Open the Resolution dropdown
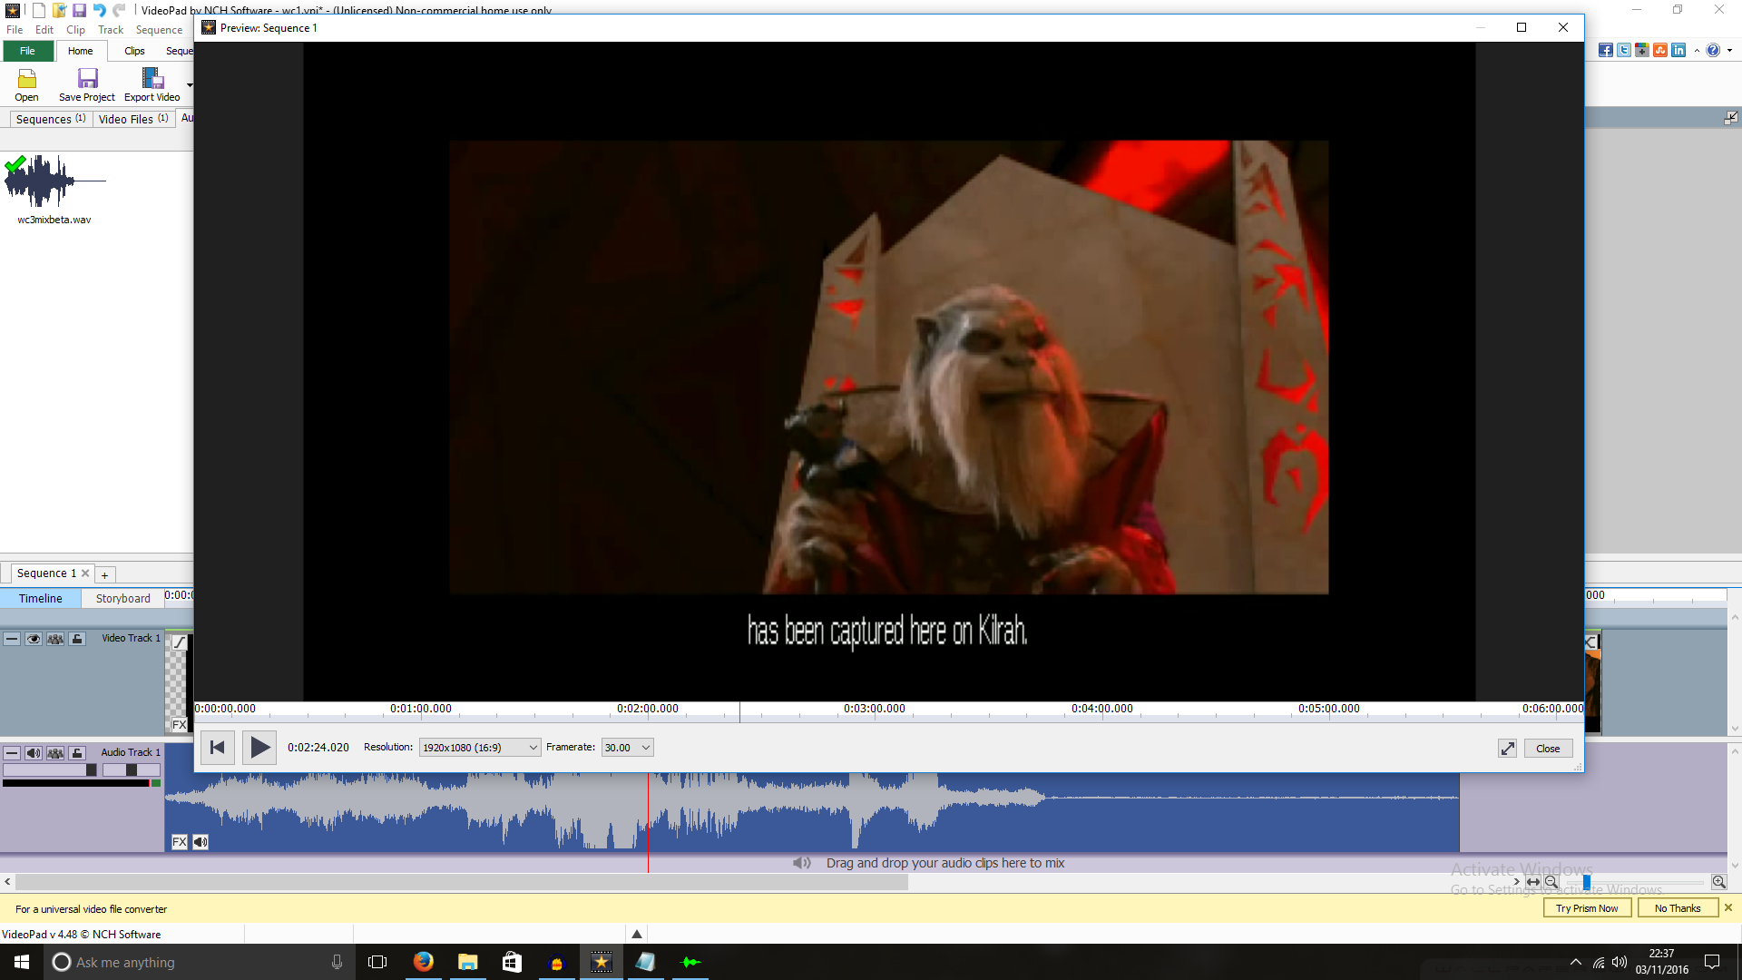This screenshot has height=980, width=1742. [480, 748]
